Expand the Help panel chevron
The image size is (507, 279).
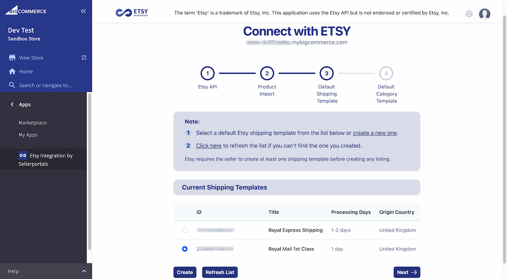coord(84,271)
